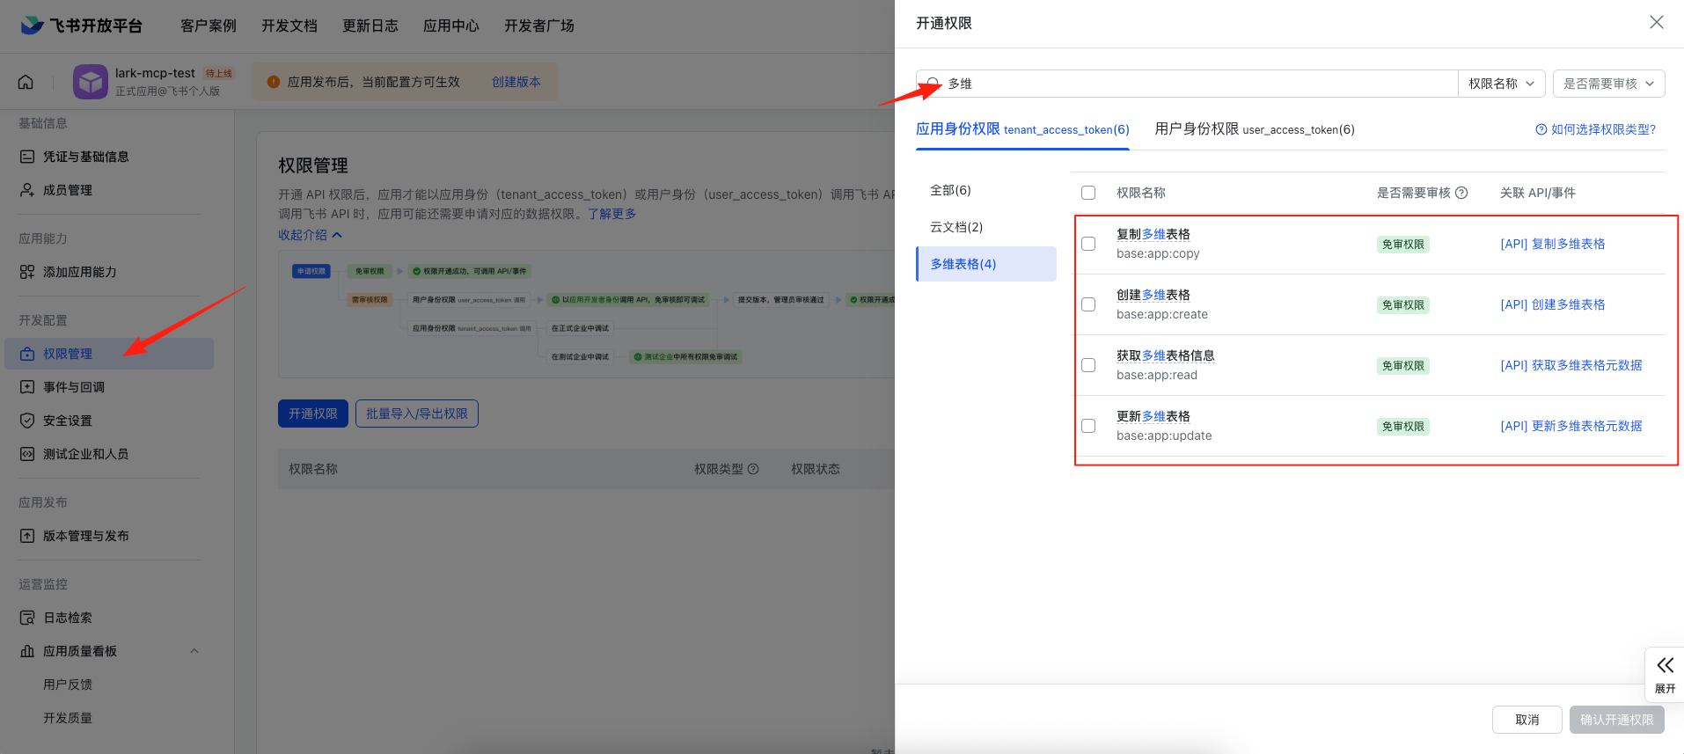Image resolution: width=1684 pixels, height=754 pixels.
Task: Open the [API] 创建多维表格 link
Action: 1553,304
